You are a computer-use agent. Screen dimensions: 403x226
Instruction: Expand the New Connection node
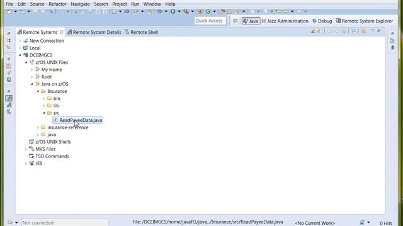[x=20, y=41]
